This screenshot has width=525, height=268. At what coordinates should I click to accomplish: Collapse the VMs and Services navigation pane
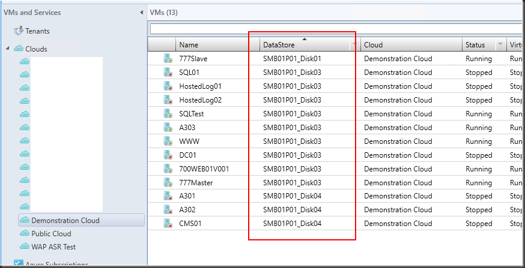pos(142,12)
